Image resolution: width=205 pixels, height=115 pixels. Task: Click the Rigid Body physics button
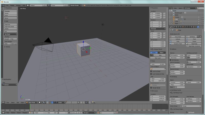[x=194, y=44]
